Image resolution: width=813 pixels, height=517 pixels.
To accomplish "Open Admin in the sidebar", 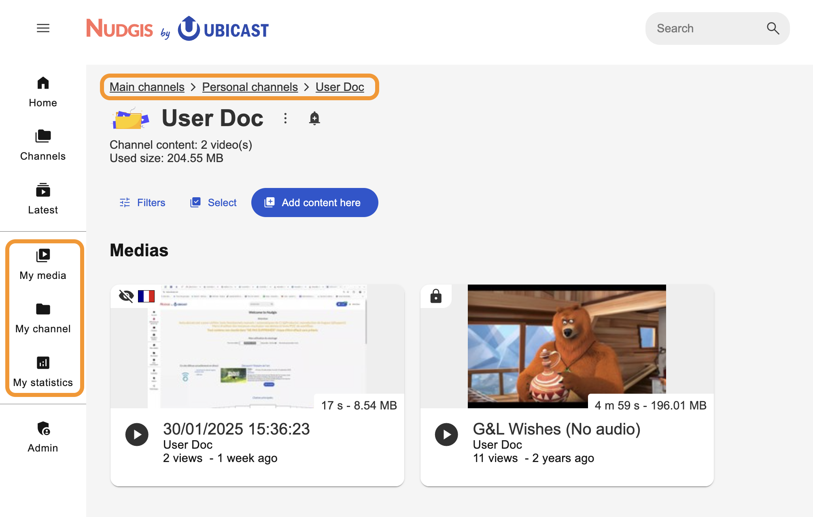I will point(43,437).
